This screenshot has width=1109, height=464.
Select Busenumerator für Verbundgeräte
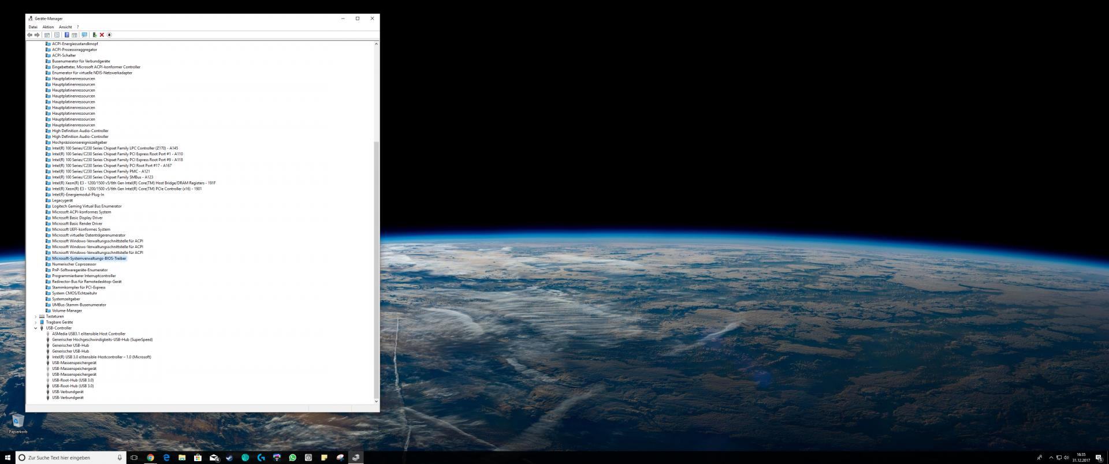81,61
